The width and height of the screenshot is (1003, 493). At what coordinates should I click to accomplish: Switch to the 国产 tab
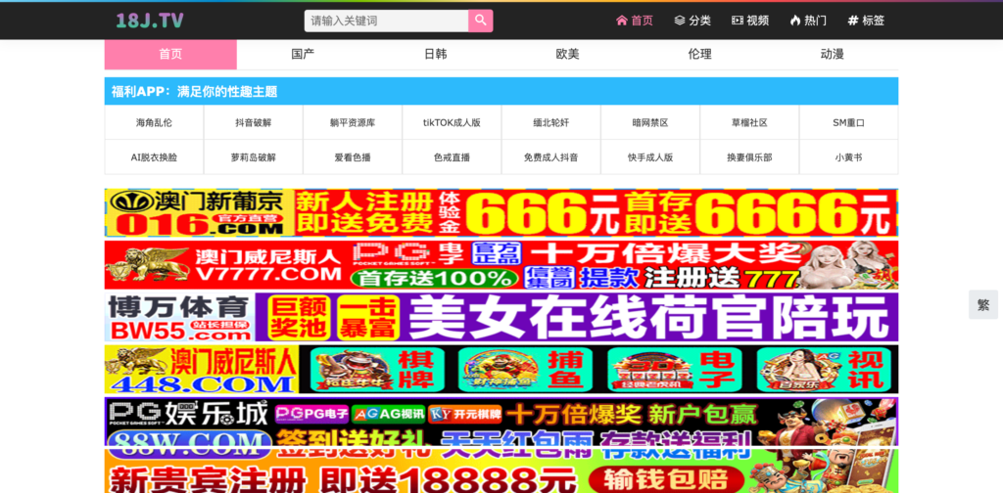click(x=303, y=54)
